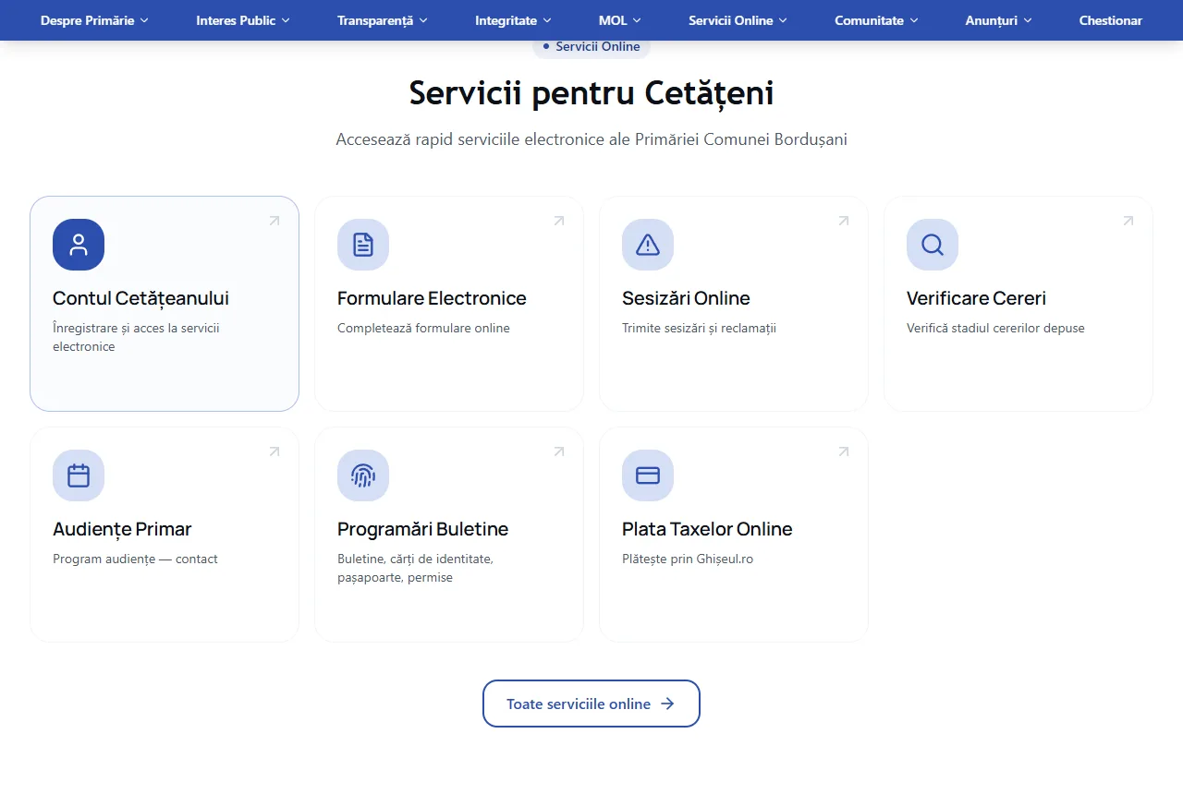Open the Chestionar menu item

click(x=1111, y=20)
